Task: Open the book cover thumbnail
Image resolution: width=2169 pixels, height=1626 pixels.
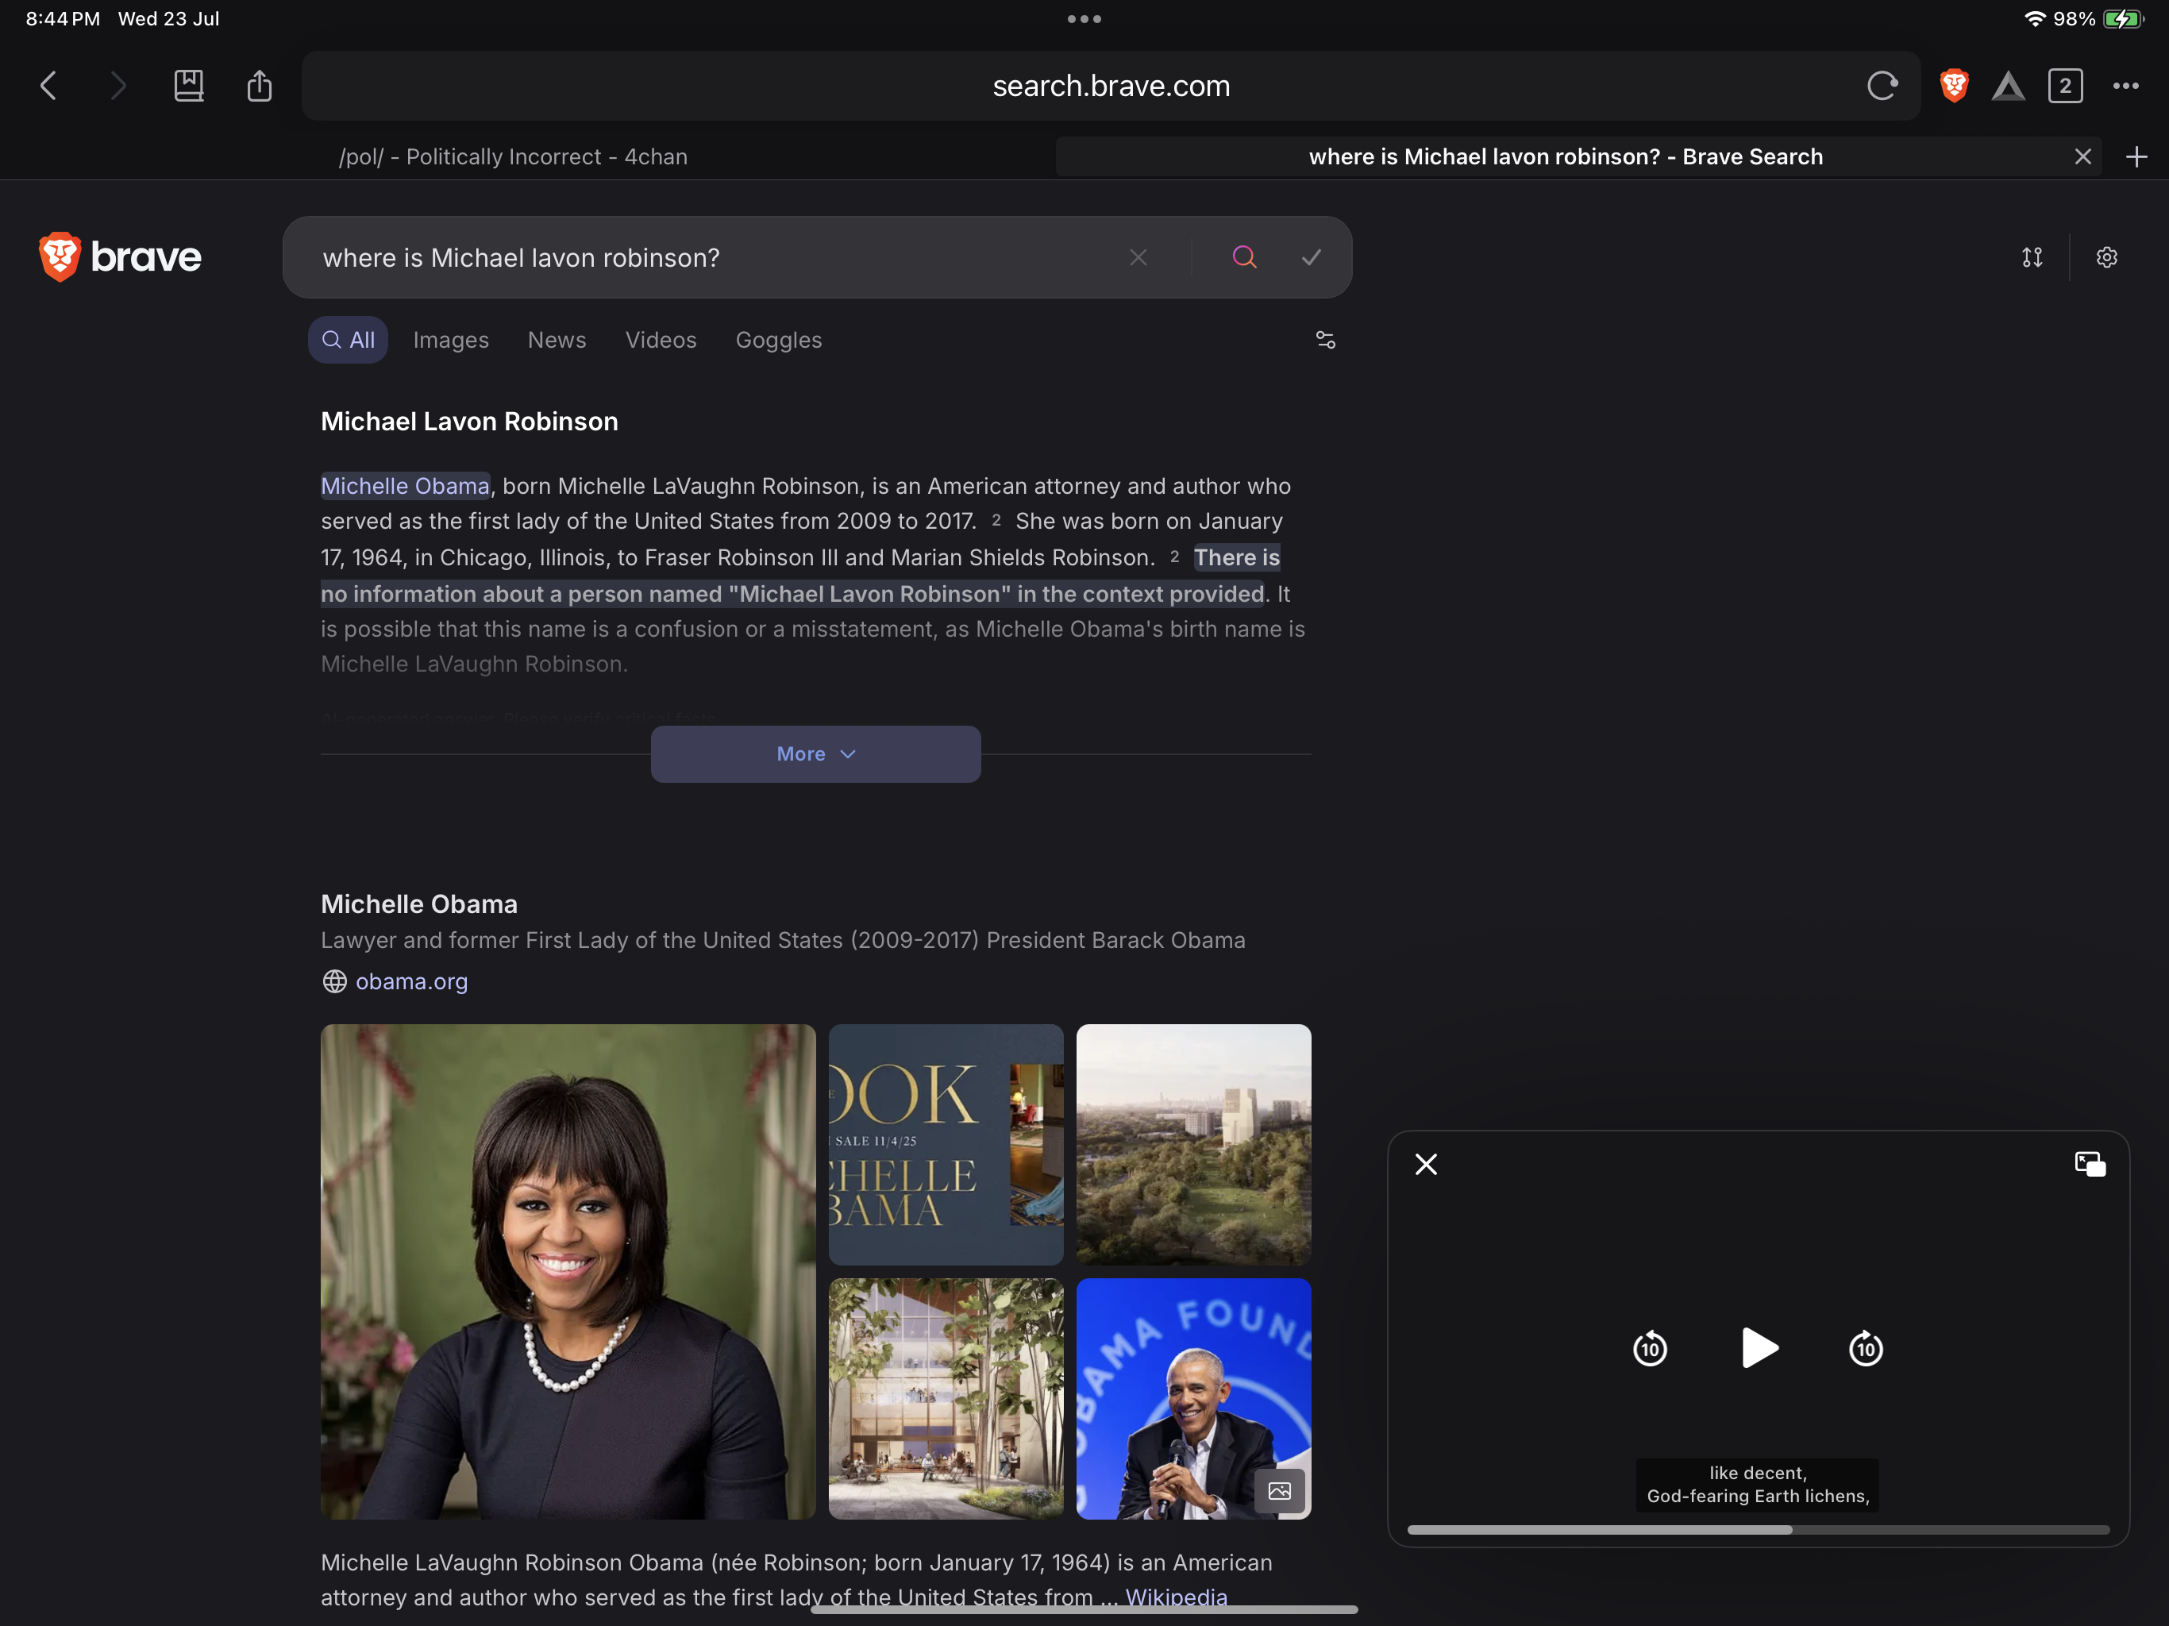Action: pyautogui.click(x=946, y=1145)
